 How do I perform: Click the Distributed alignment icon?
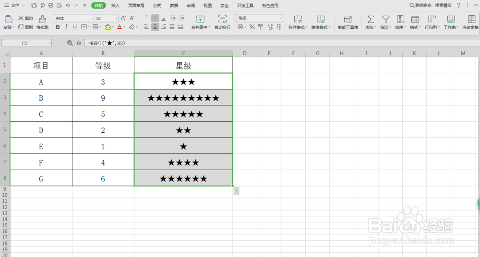point(180,27)
